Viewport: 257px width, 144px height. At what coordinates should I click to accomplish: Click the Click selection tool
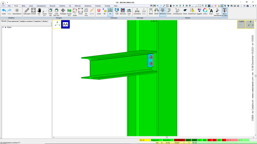click(x=129, y=11)
